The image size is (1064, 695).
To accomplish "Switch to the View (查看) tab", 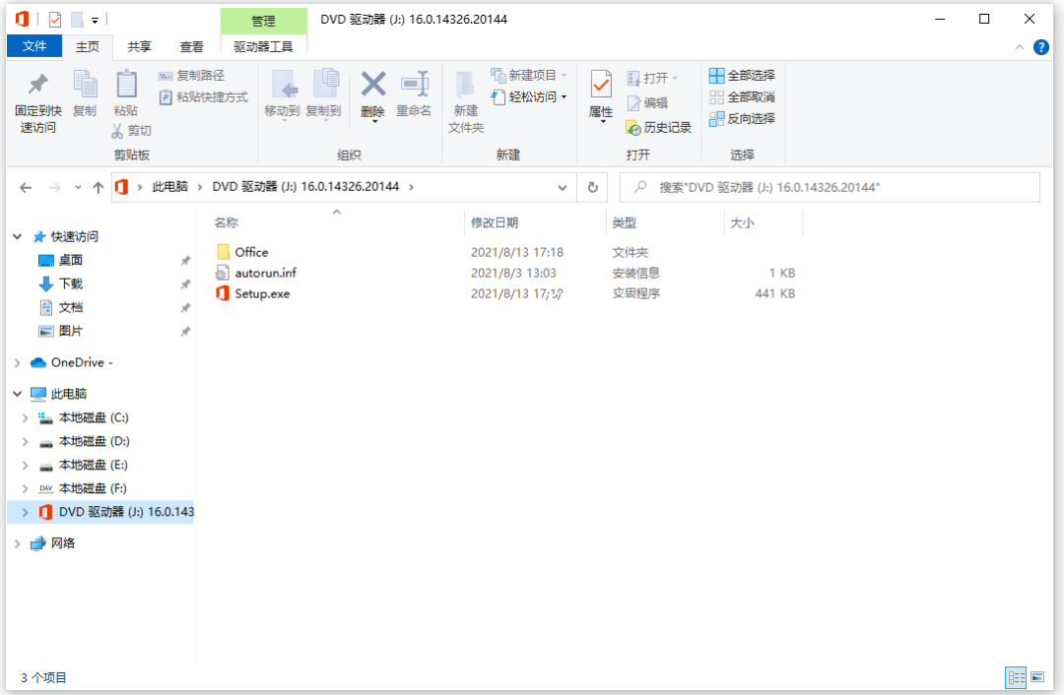I will point(191,46).
